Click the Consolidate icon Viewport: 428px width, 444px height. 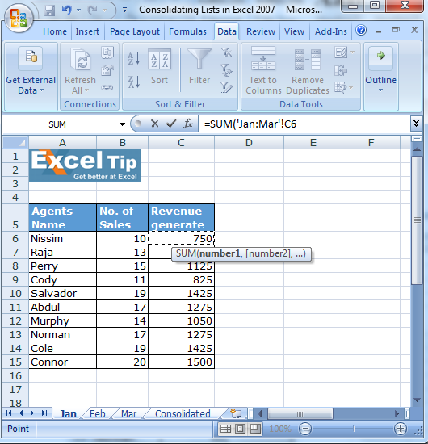pyautogui.click(x=341, y=70)
